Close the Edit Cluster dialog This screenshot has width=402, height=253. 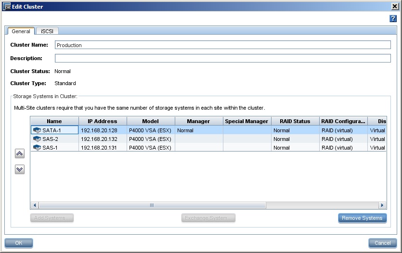[x=395, y=6]
